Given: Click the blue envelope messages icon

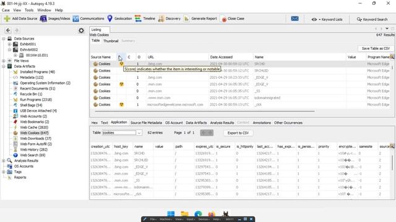Looking at the screenshot, I should coord(295,18).
